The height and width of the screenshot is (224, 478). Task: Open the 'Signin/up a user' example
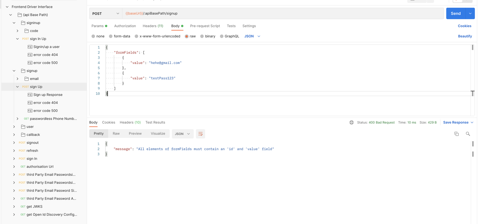[x=46, y=47]
